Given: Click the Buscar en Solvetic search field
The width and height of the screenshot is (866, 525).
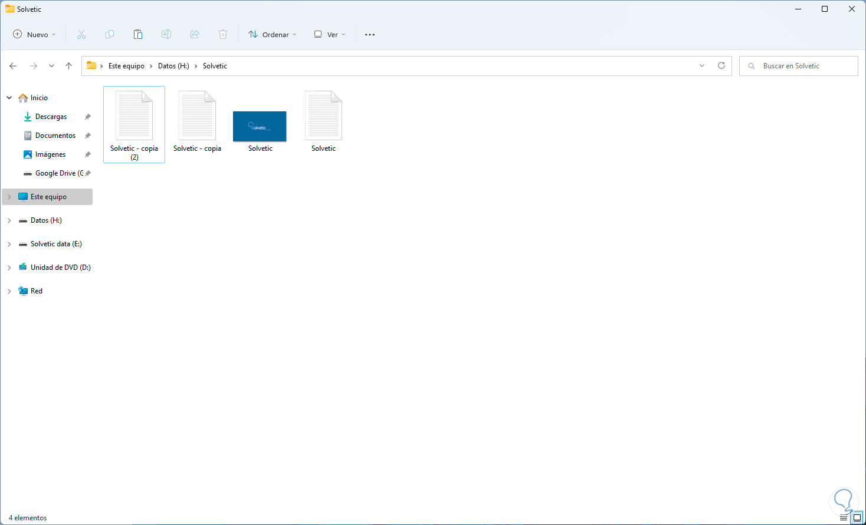Looking at the screenshot, I should coord(799,66).
